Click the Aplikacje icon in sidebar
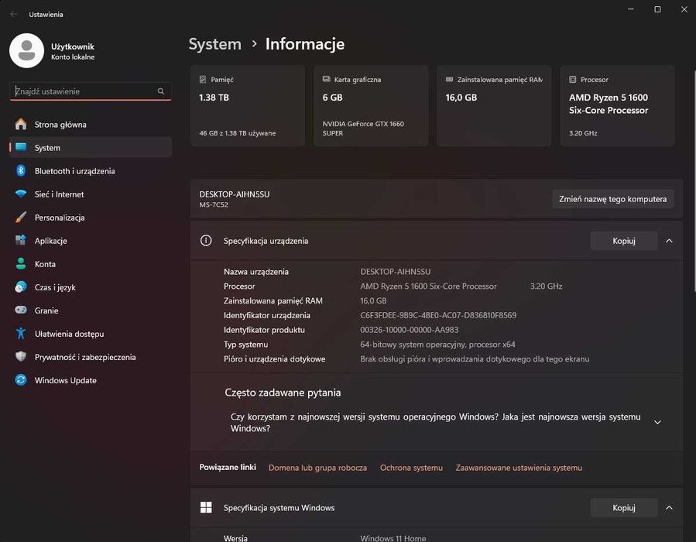The width and height of the screenshot is (696, 542). coord(21,240)
